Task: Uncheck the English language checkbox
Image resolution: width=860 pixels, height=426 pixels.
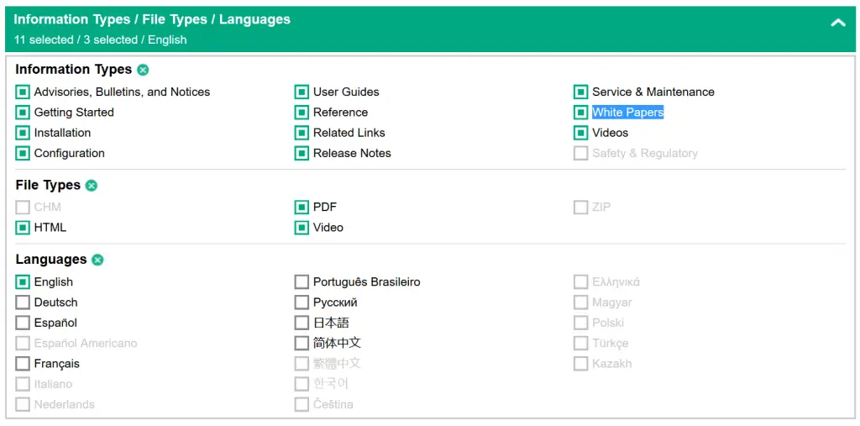Action: [x=23, y=282]
